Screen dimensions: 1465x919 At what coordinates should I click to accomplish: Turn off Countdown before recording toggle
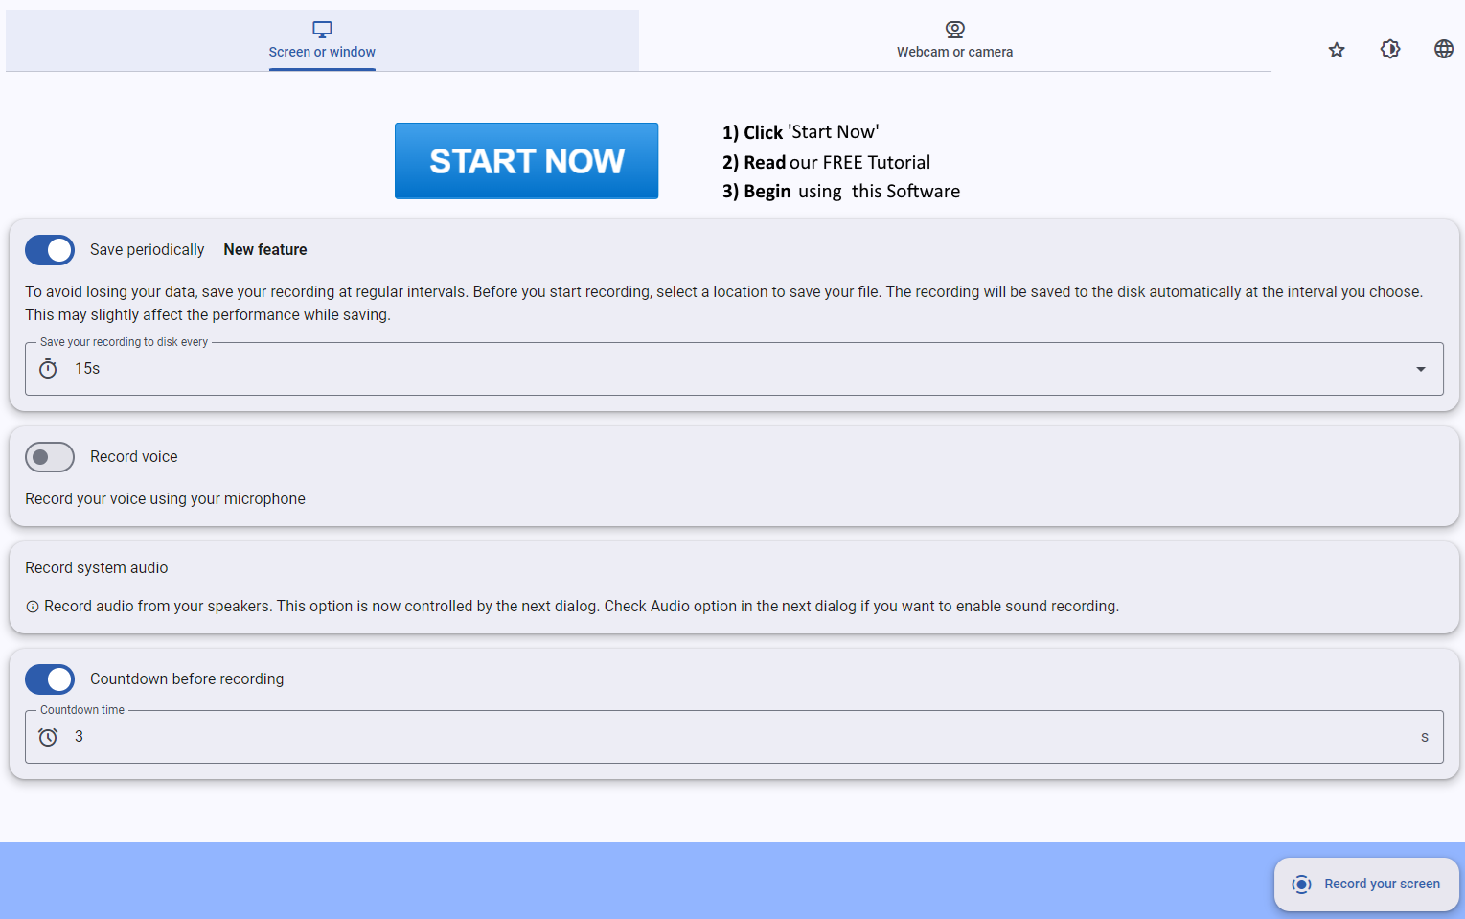pyautogui.click(x=50, y=679)
